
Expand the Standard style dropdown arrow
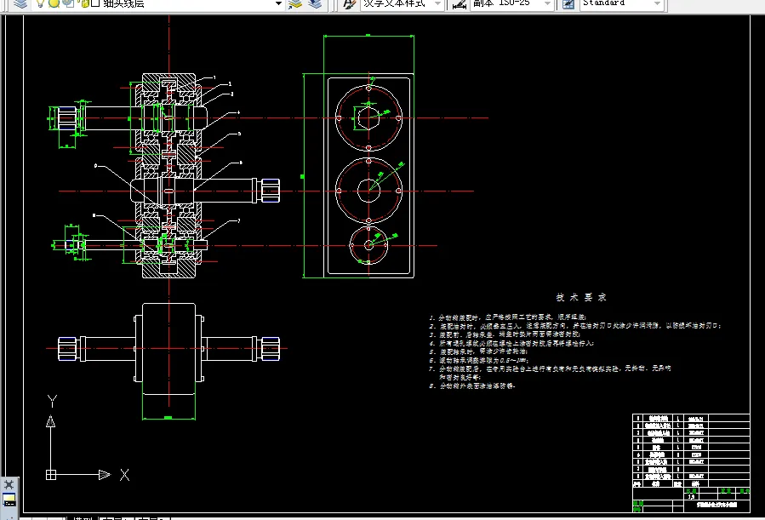(x=657, y=4)
